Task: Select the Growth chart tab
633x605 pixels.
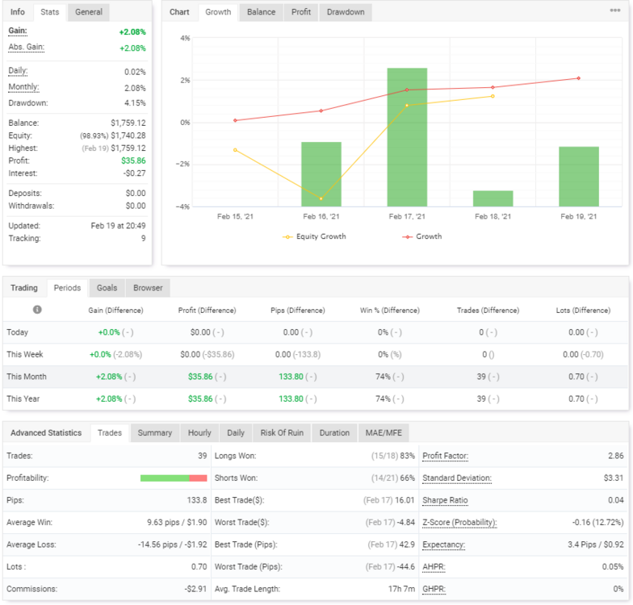Action: [x=218, y=12]
